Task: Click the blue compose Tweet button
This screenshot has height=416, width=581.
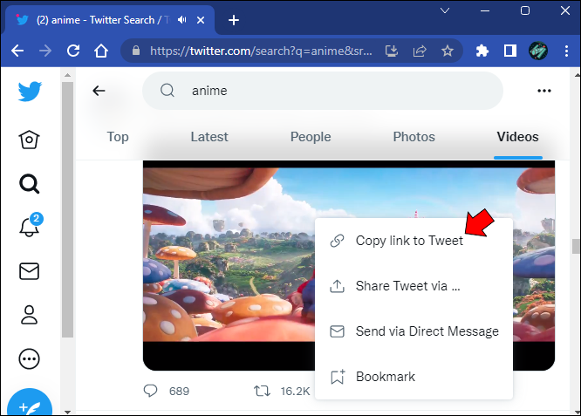Action: (30, 404)
